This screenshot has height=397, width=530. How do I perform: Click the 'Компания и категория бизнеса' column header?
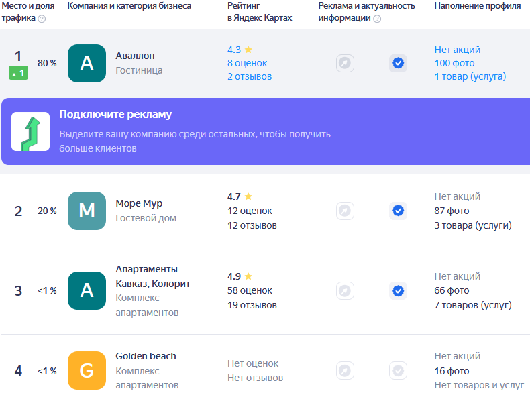click(x=129, y=6)
